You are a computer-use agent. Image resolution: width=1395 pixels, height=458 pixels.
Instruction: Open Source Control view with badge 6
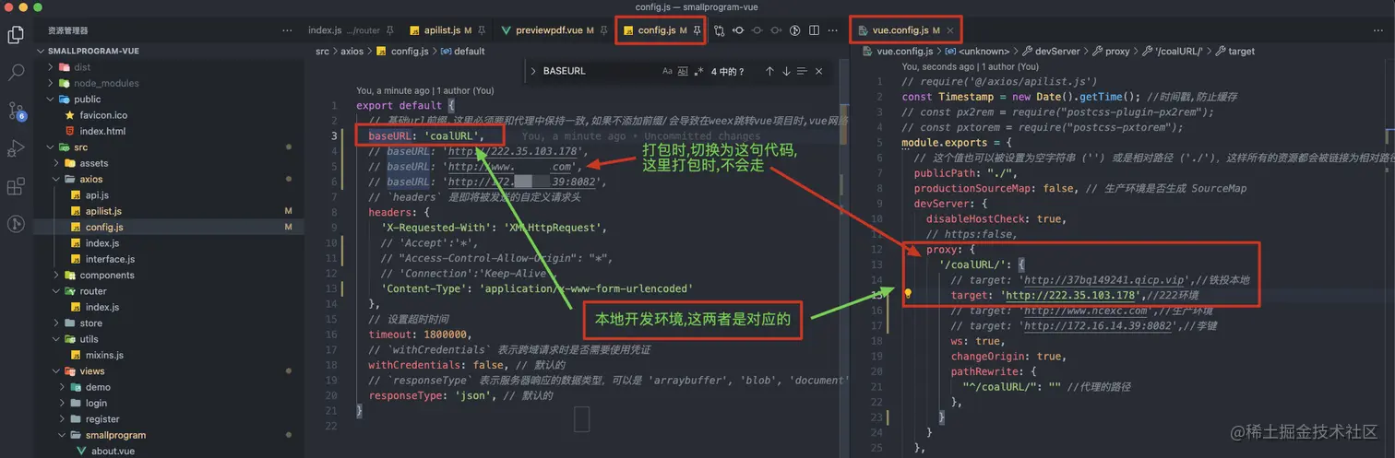coord(16,111)
